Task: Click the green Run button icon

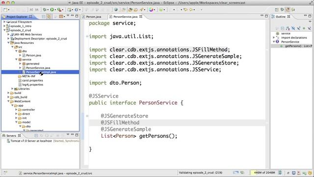Action: [52, 10]
